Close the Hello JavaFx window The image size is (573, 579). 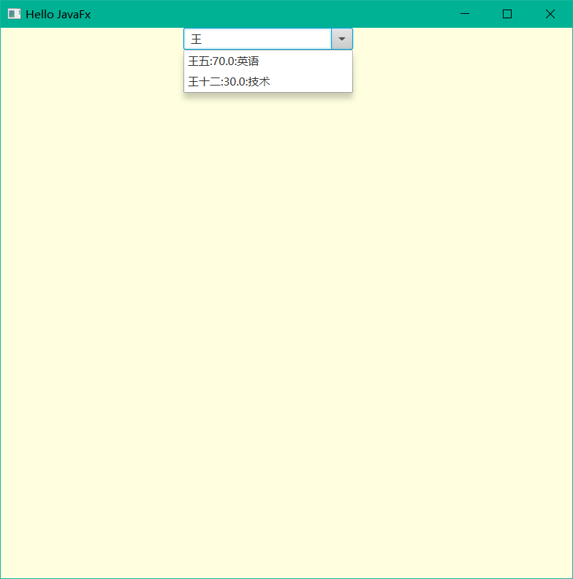(550, 14)
